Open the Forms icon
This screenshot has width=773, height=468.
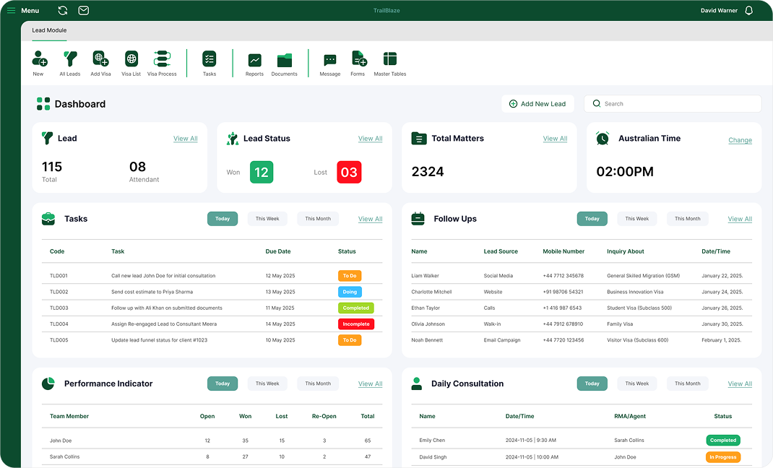tap(358, 63)
